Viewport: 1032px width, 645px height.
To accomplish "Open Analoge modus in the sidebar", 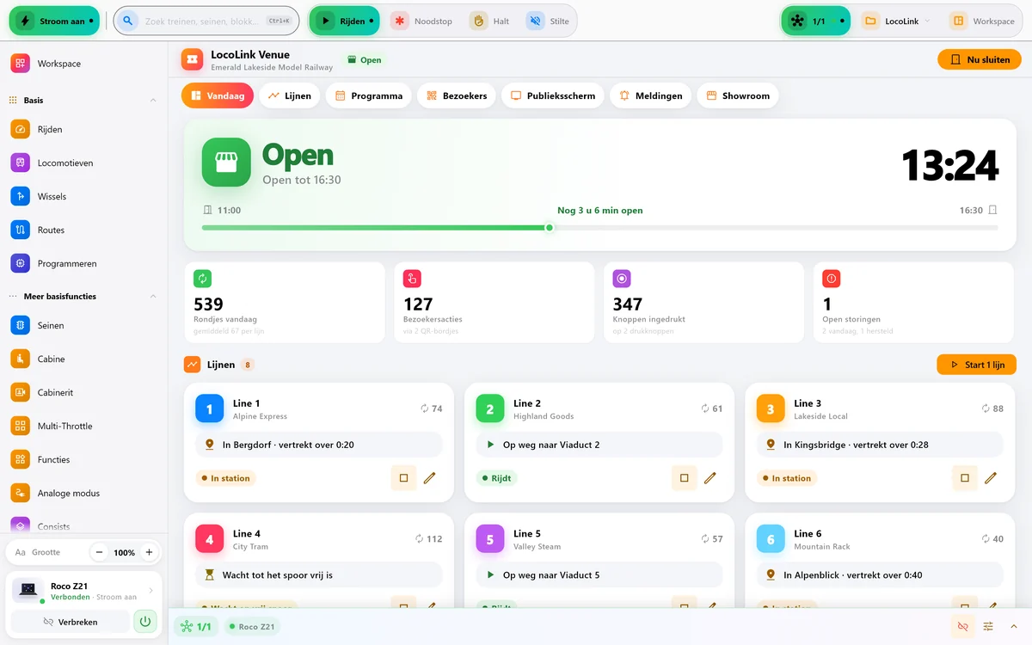I will [x=83, y=493].
